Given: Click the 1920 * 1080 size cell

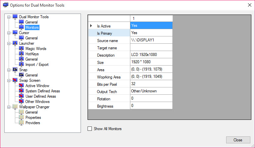Looking at the screenshot, I should 151,62.
